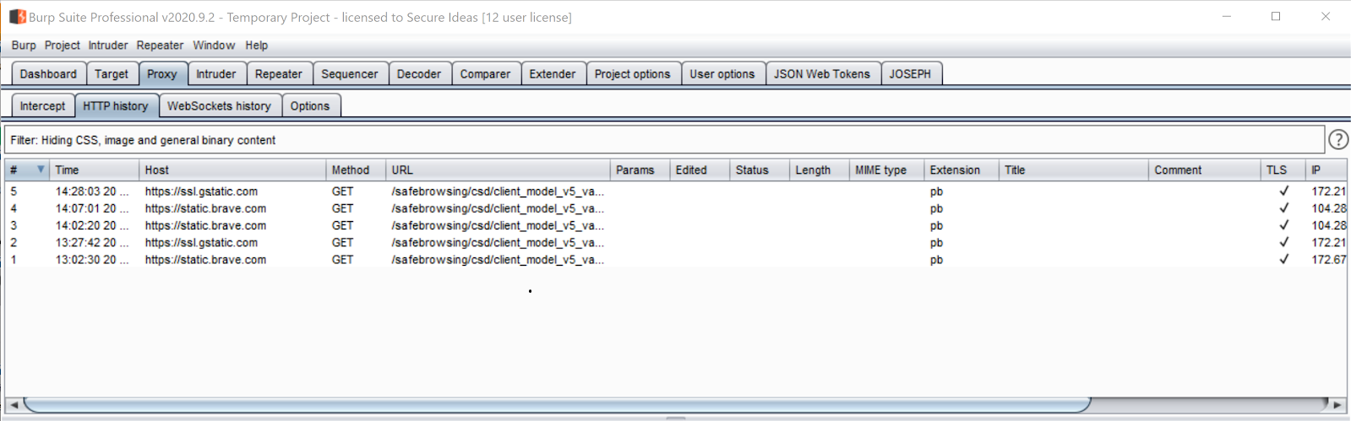
Task: Click the TLS checkmark of request 1
Action: point(1284,260)
